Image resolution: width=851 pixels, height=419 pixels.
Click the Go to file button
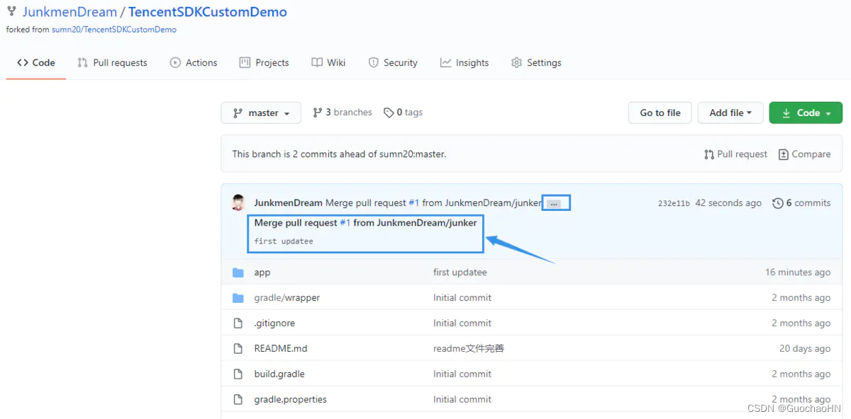click(x=660, y=113)
